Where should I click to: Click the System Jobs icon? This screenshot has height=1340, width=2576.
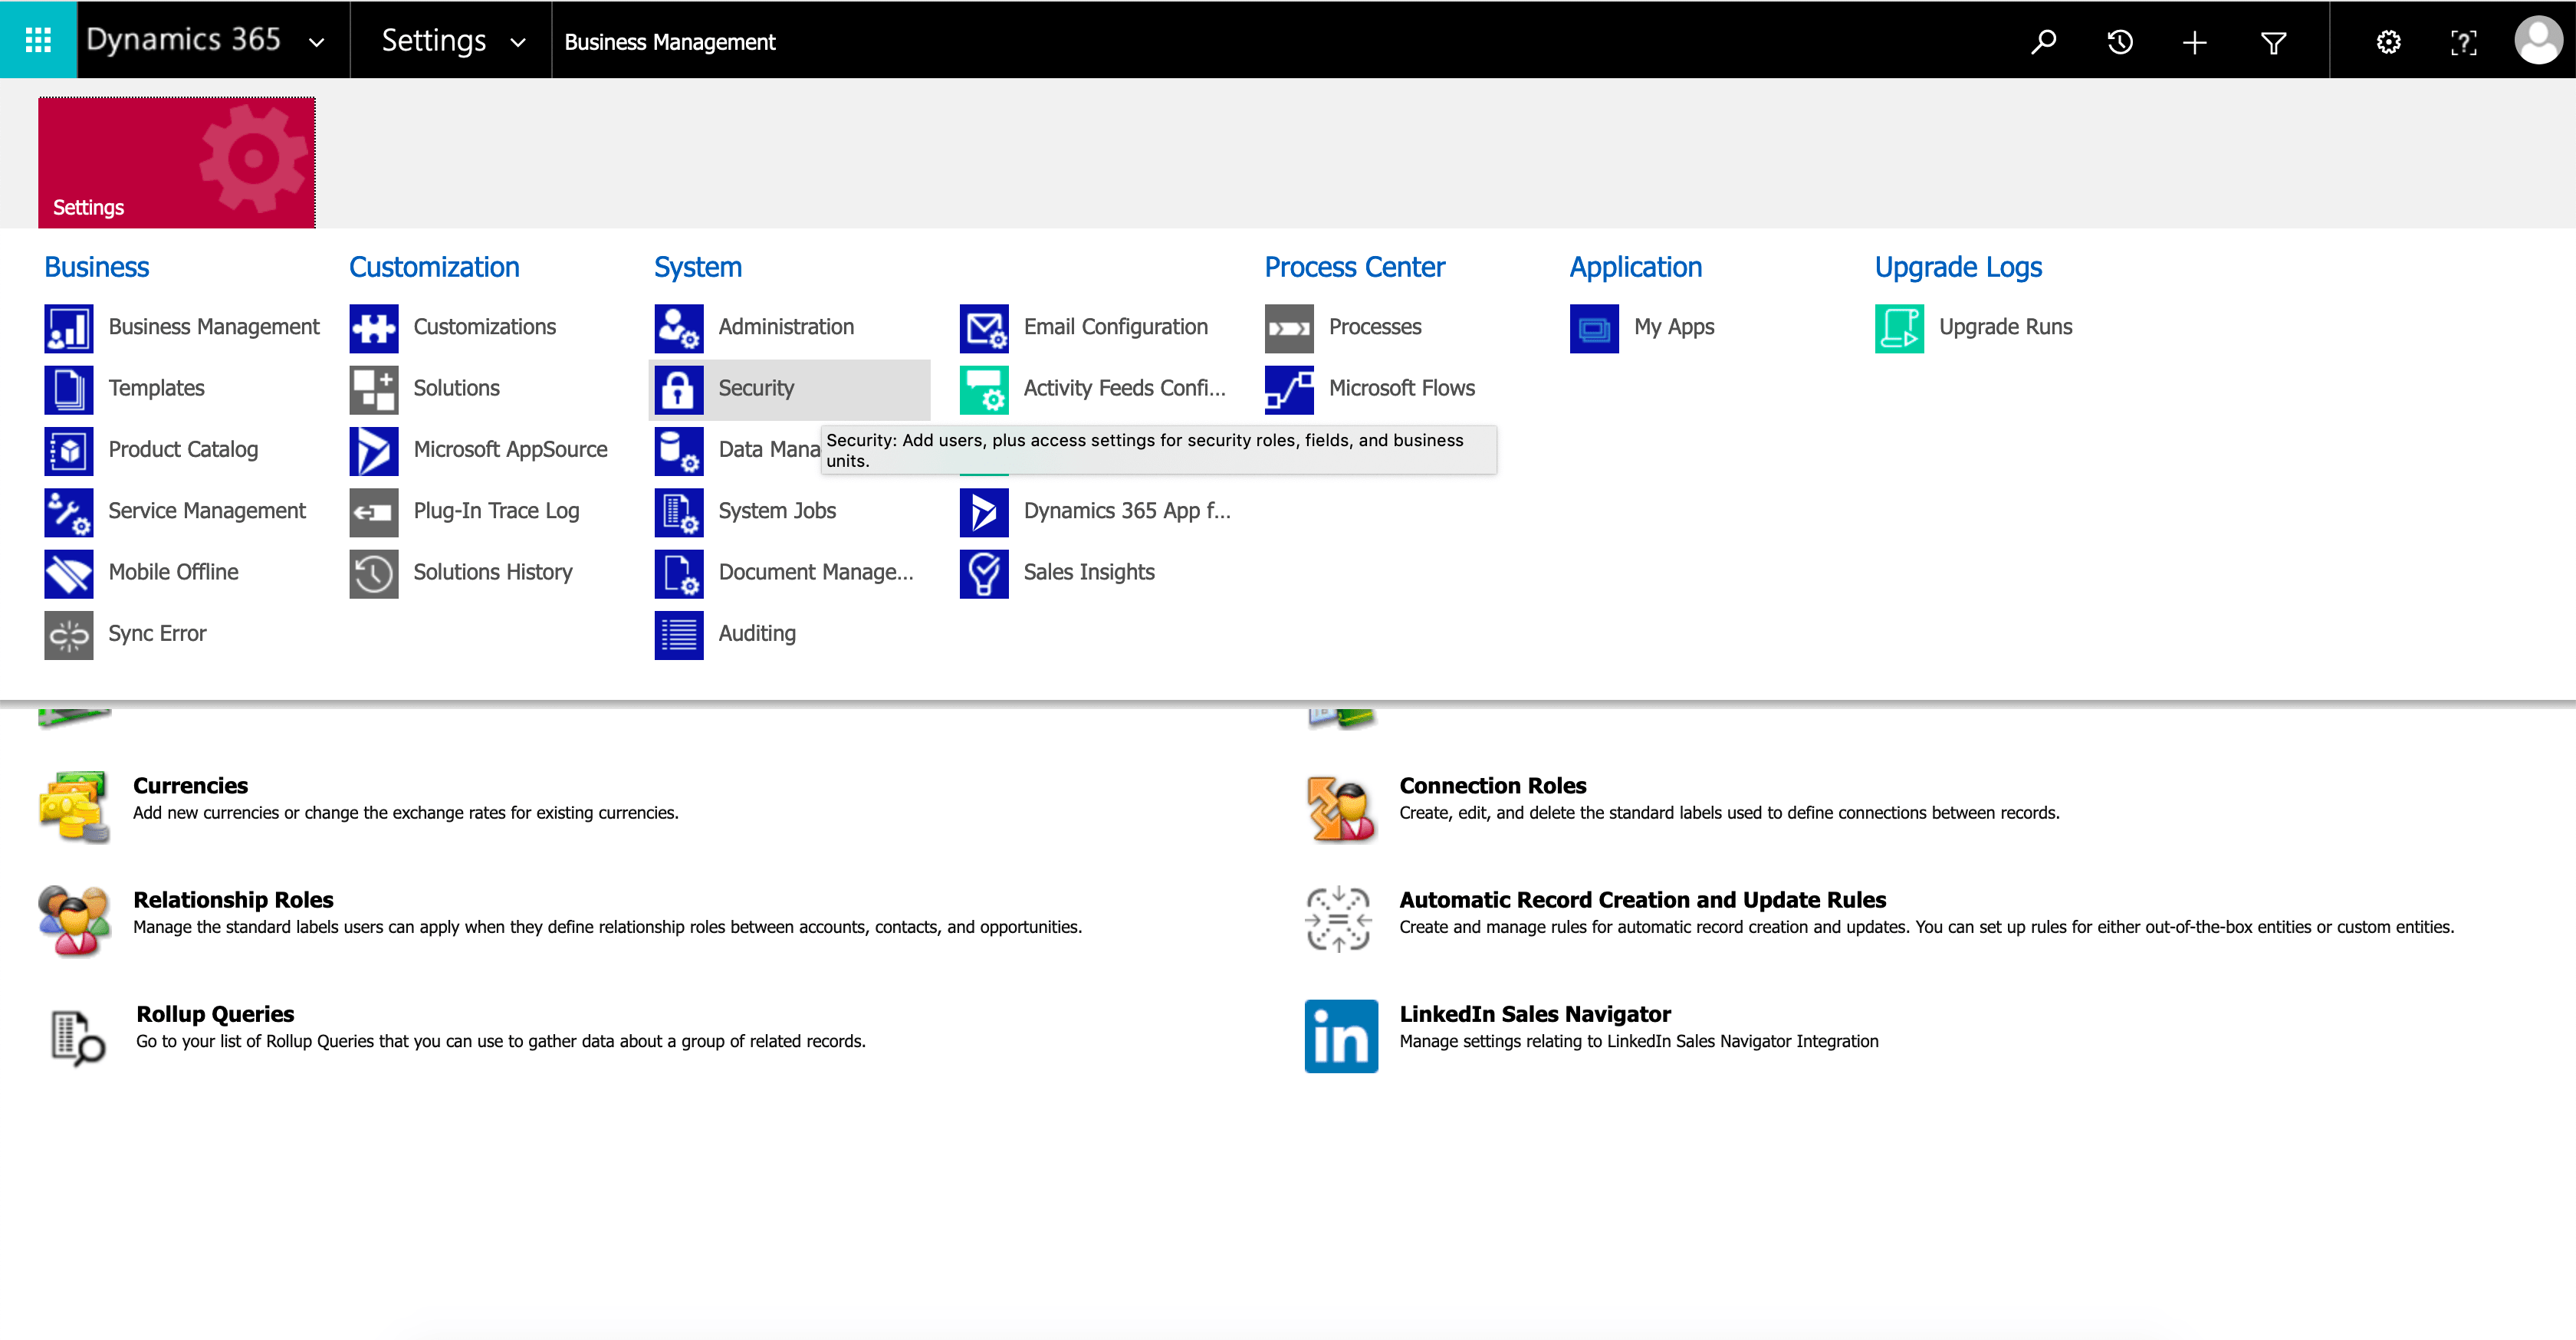[x=679, y=512]
